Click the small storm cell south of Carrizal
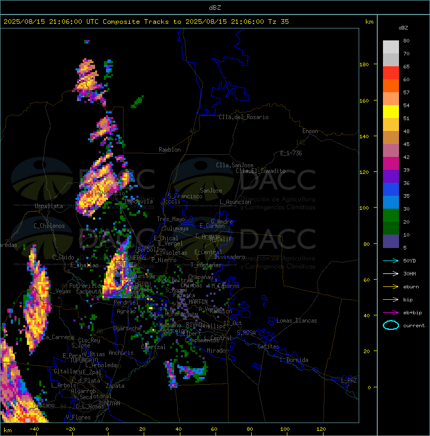 [171, 374]
